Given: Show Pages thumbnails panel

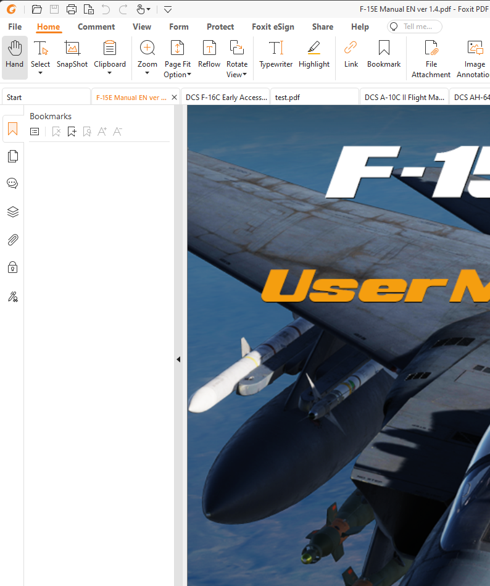Looking at the screenshot, I should tap(13, 156).
